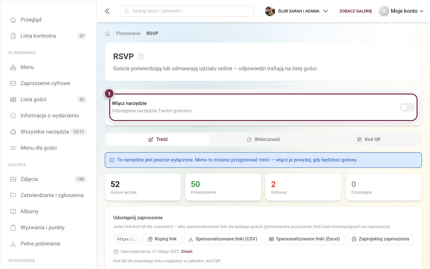Image resolution: width=430 pixels, height=269 pixels.
Task: Click the Informacje o wydarzeniu info icon
Action: [13, 116]
